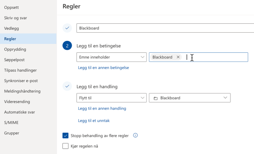Click Legg til en annen handling link
The image size is (254, 154).
point(102,108)
